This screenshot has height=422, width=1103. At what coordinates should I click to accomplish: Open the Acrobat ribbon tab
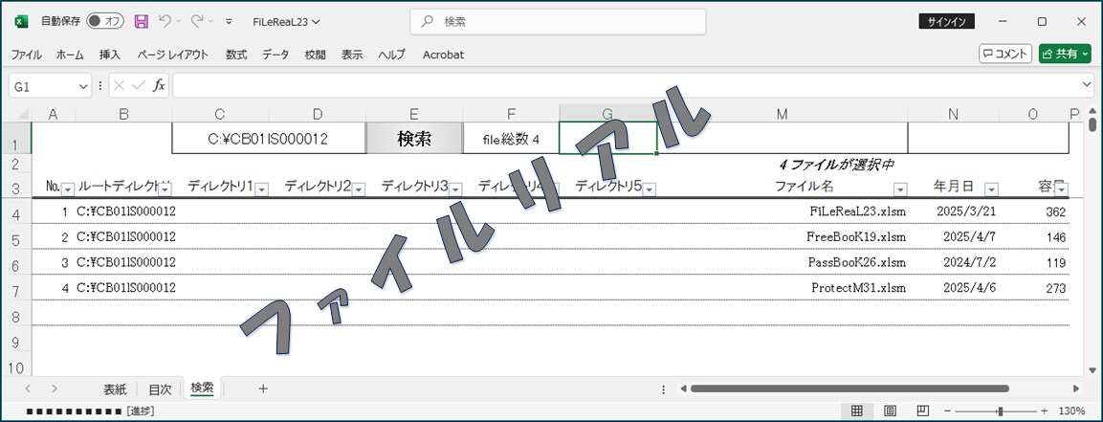point(443,55)
